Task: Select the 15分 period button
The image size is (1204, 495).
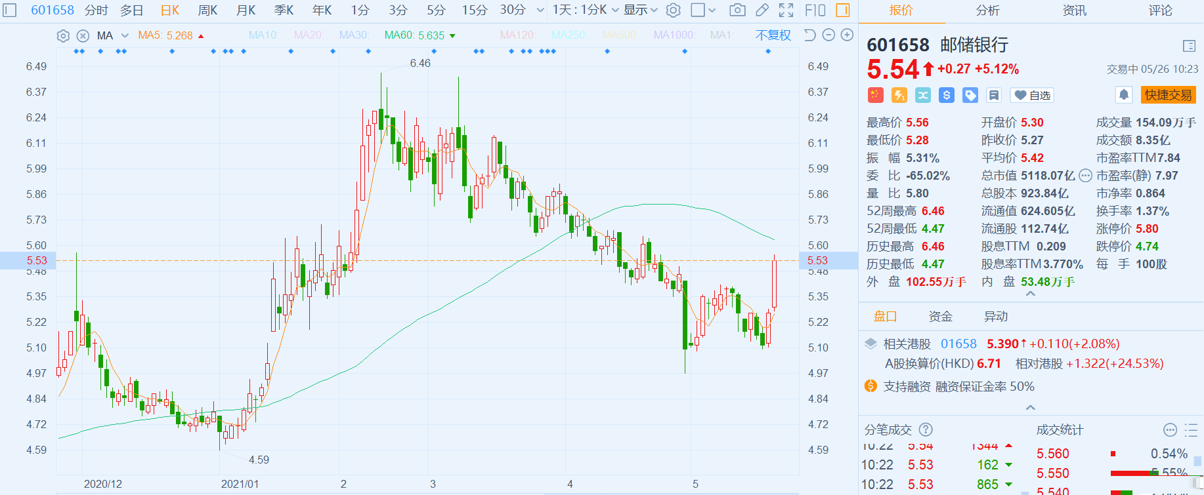Action: [x=474, y=10]
